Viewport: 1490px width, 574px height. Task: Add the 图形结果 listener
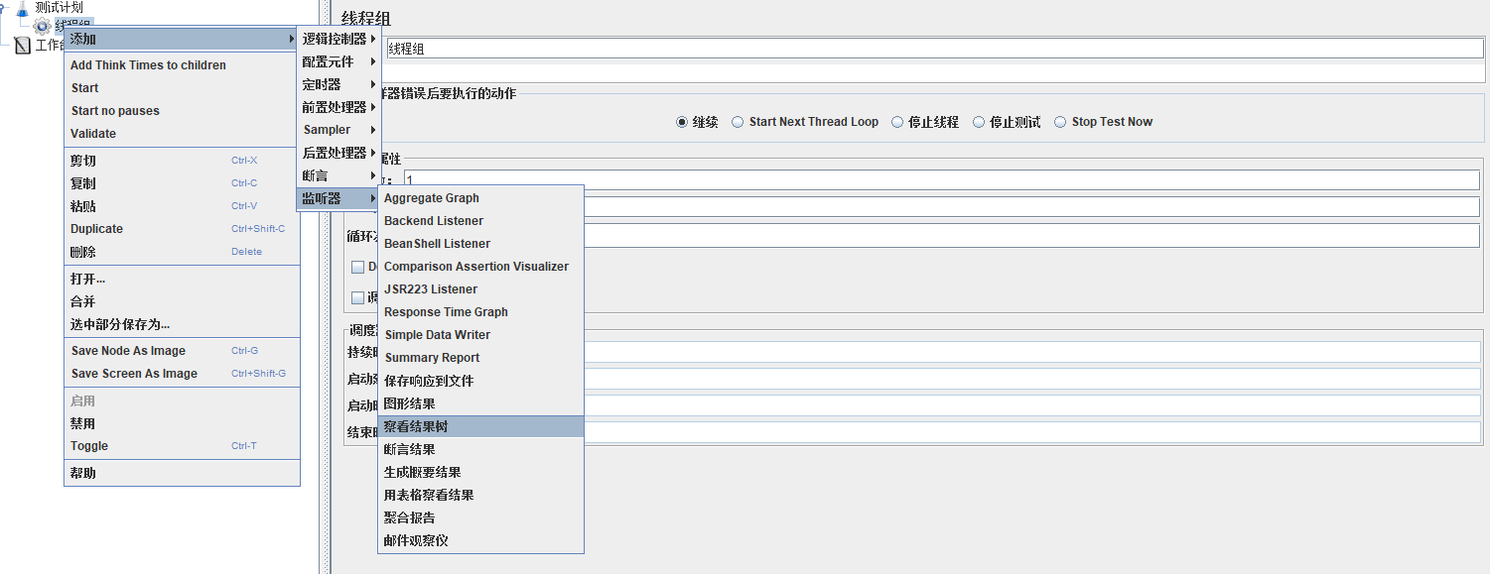(x=480, y=403)
